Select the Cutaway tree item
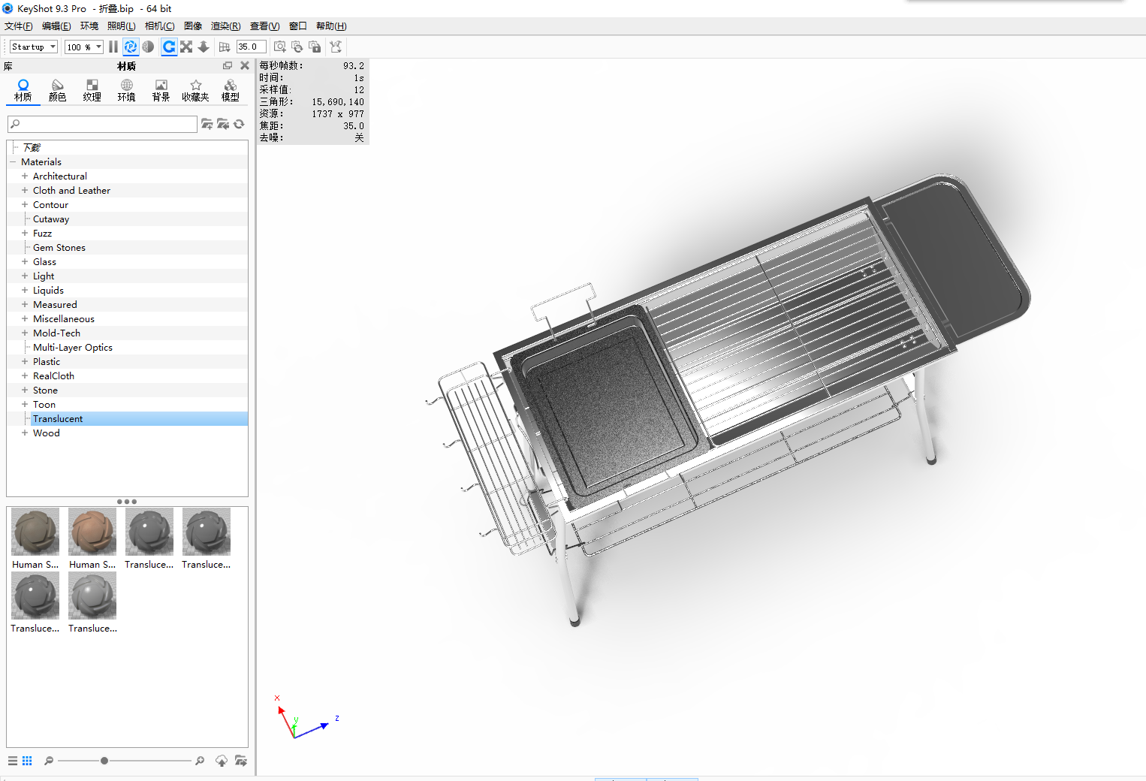Screen dimensions: 1146x781 pyautogui.click(x=51, y=219)
